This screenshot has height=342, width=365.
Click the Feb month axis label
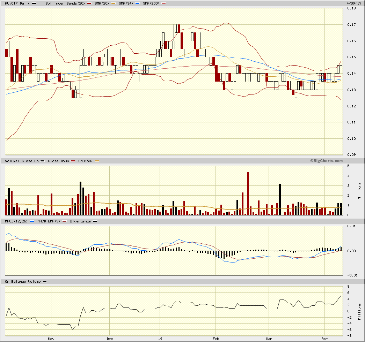[x=216, y=339]
